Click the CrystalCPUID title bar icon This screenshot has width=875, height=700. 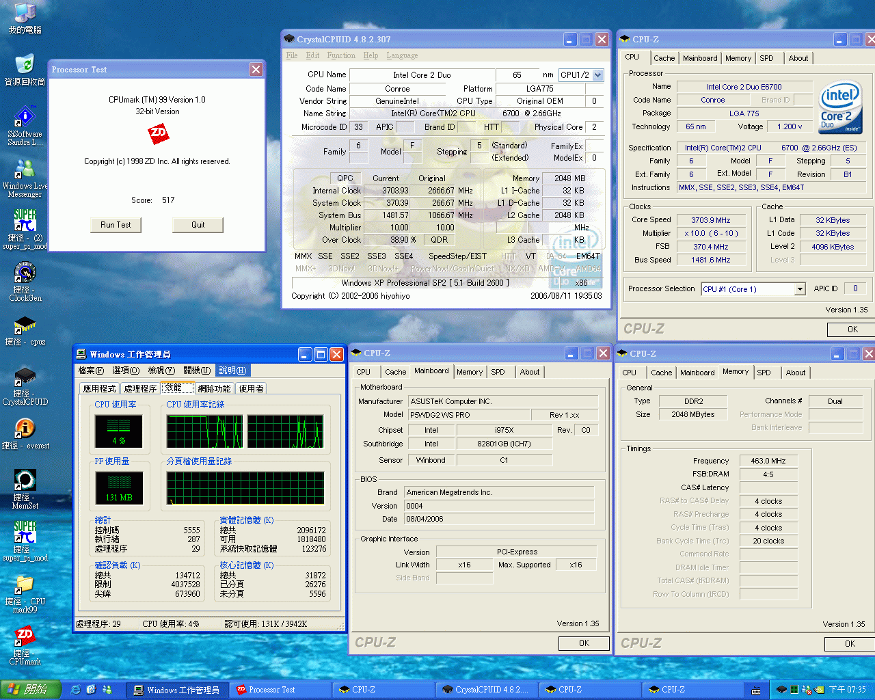(289, 39)
